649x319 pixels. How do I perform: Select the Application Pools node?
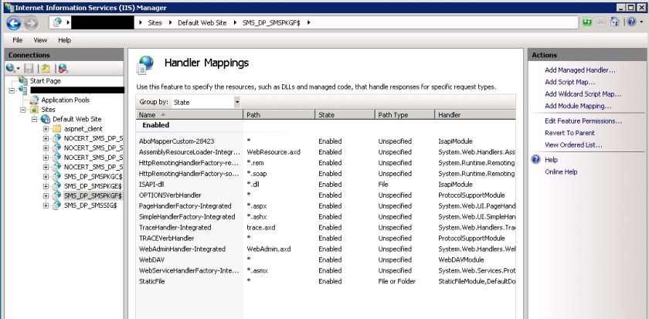65,100
